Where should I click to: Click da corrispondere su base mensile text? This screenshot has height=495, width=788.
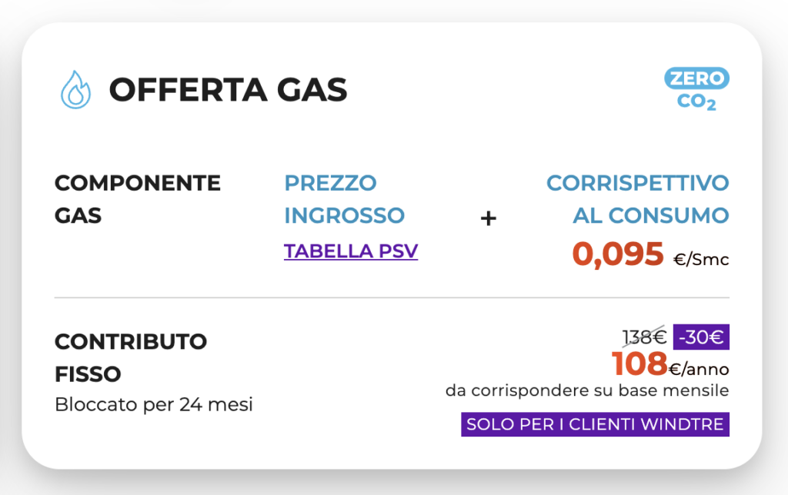(587, 390)
